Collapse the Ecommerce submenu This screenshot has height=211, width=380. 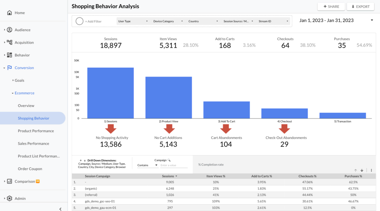[x=13, y=93]
